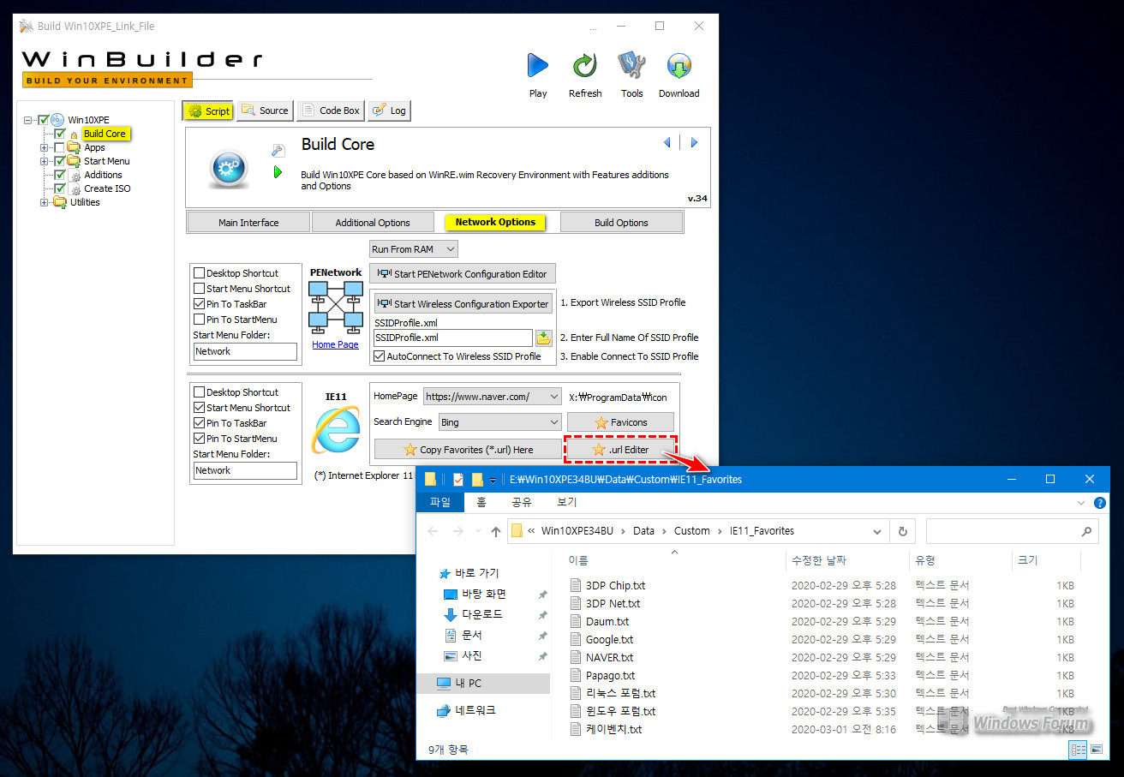This screenshot has width=1124, height=777.
Task: Click Start PENetwork Configuration Editor button
Action: click(x=463, y=274)
